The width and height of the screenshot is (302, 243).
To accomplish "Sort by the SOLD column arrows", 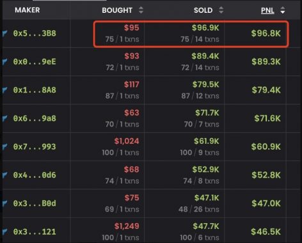I will (x=221, y=10).
